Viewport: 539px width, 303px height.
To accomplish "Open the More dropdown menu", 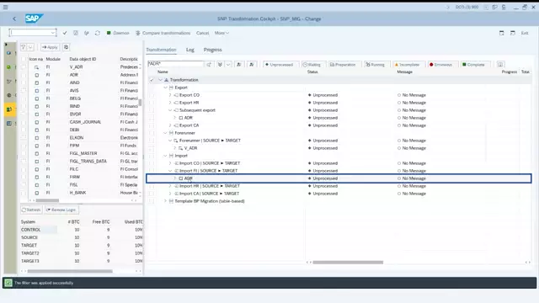I will pos(221,33).
